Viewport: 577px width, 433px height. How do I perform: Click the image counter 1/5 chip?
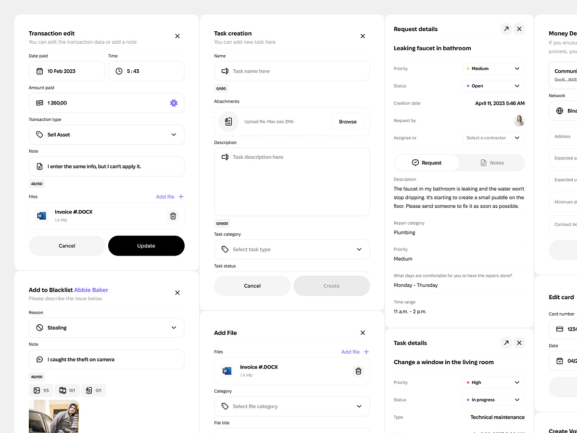coord(41,390)
